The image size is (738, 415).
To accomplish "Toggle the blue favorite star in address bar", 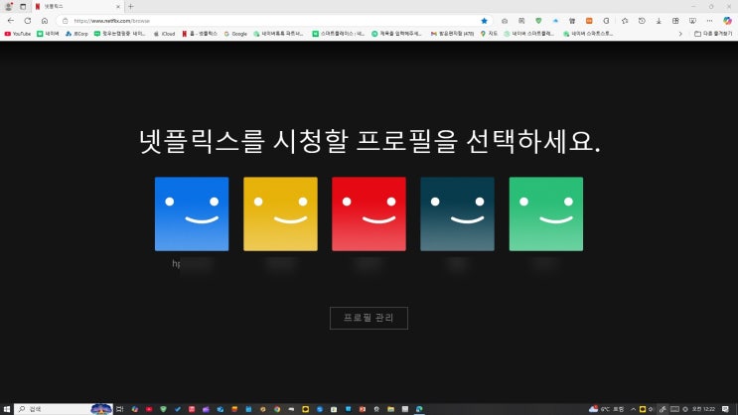I will pos(484,21).
